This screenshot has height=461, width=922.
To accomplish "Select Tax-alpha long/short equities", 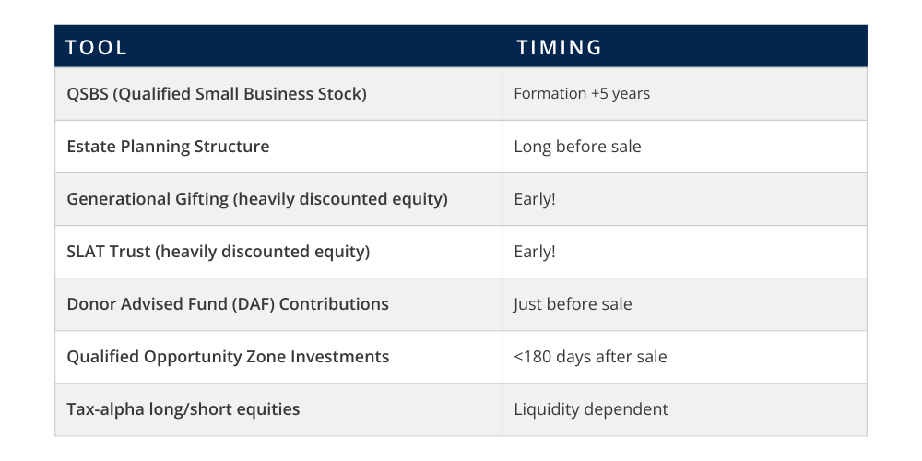I will (183, 409).
